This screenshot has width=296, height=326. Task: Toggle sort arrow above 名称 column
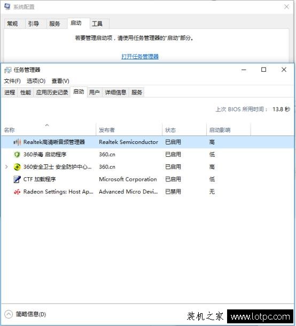(x=47, y=125)
